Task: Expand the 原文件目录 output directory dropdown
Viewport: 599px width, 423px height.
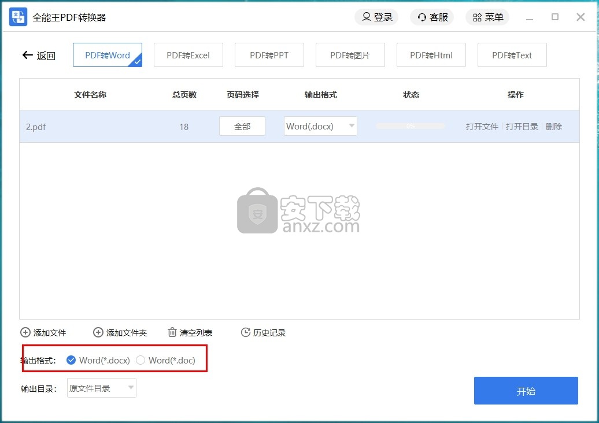Action: [102, 388]
